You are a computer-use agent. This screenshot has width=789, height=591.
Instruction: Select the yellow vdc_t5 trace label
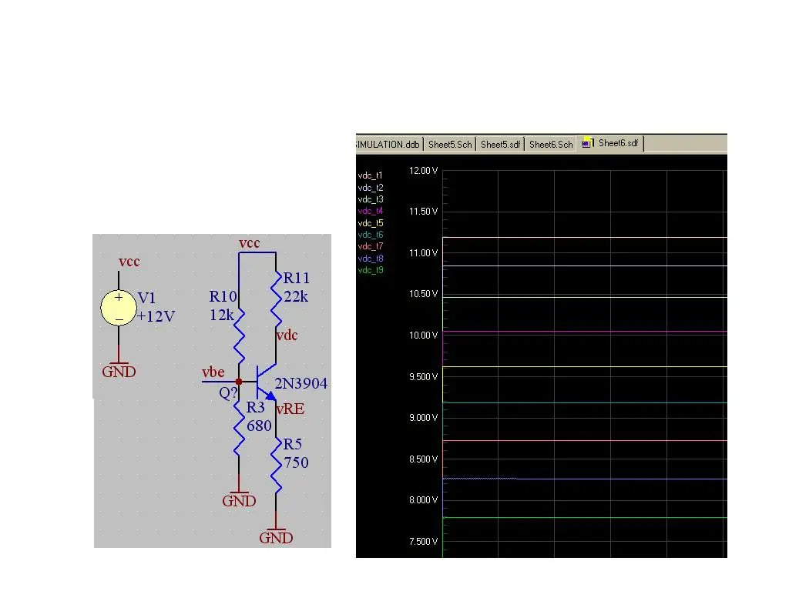371,222
